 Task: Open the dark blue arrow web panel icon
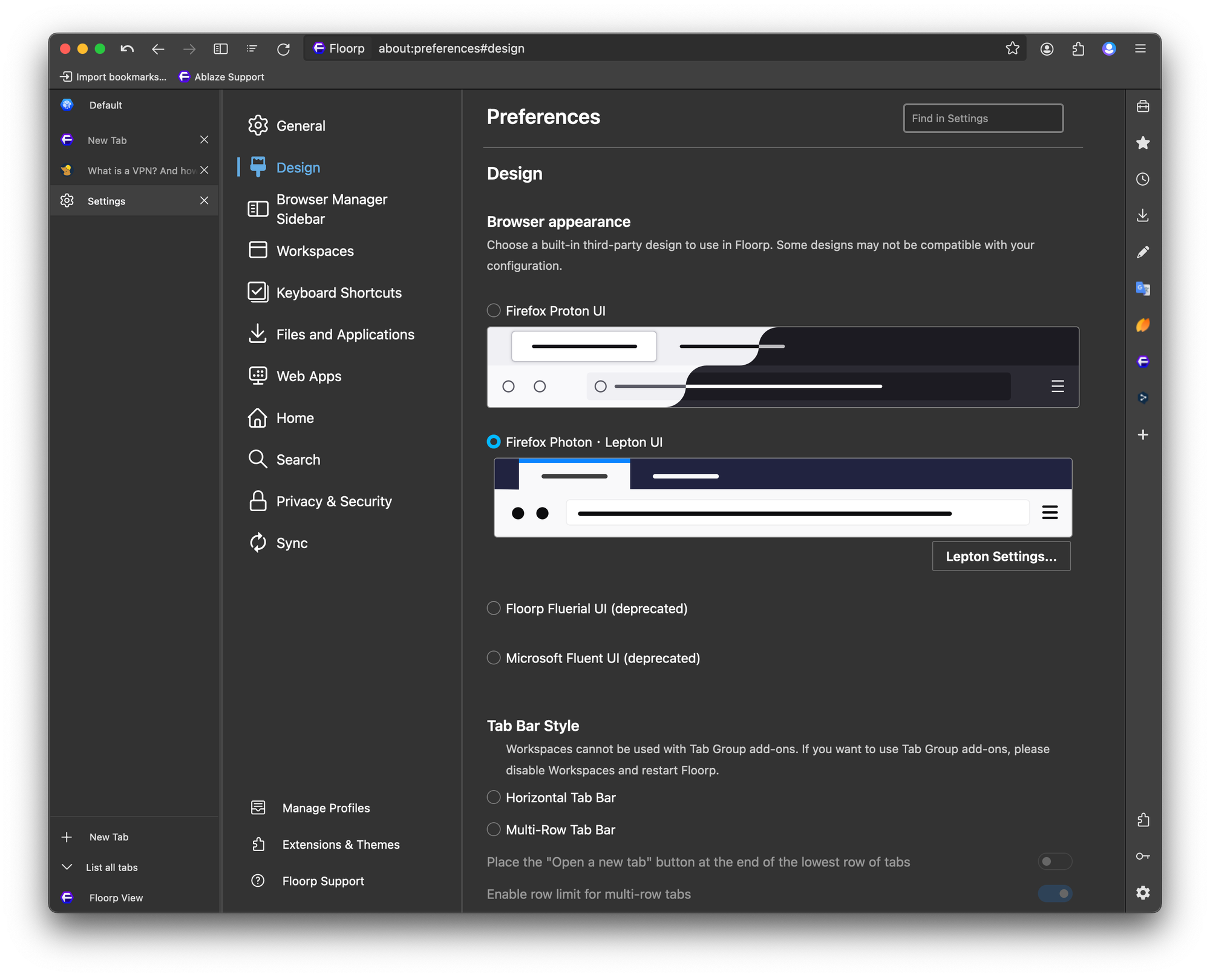1143,397
